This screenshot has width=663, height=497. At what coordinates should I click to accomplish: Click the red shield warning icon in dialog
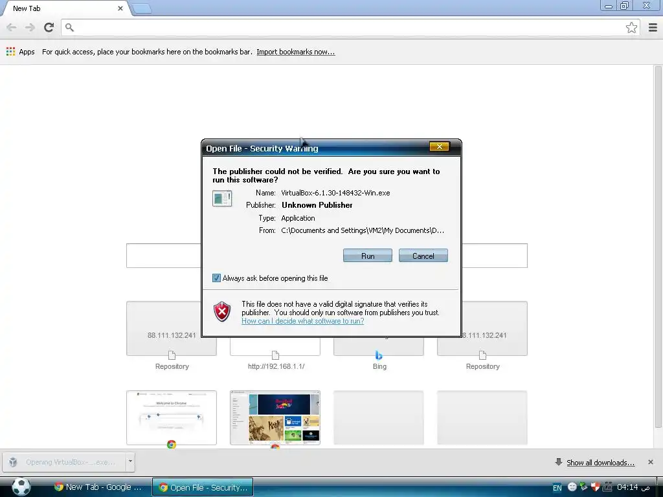222,312
